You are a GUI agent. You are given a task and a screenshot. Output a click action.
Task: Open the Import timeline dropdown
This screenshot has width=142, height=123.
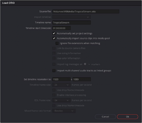71,17
